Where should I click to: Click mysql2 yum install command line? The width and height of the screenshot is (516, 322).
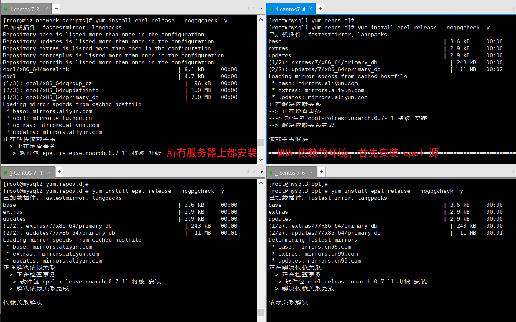tap(114, 191)
